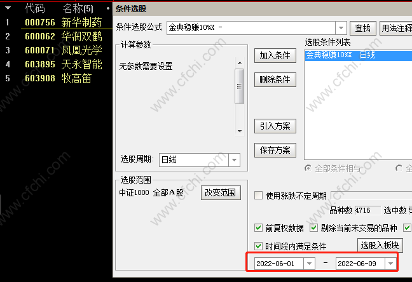Viewport: 412px width, 282px height.
Task: Click the 保存方案 button
Action: pos(275,150)
